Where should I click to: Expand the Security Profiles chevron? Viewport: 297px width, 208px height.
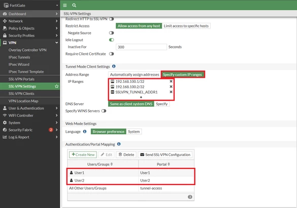tap(56, 36)
